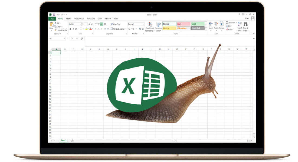Align cell text to the left
The height and width of the screenshot is (162, 298).
click(96, 29)
